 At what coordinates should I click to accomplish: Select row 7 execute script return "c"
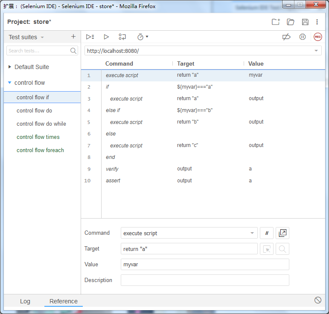tap(203, 145)
